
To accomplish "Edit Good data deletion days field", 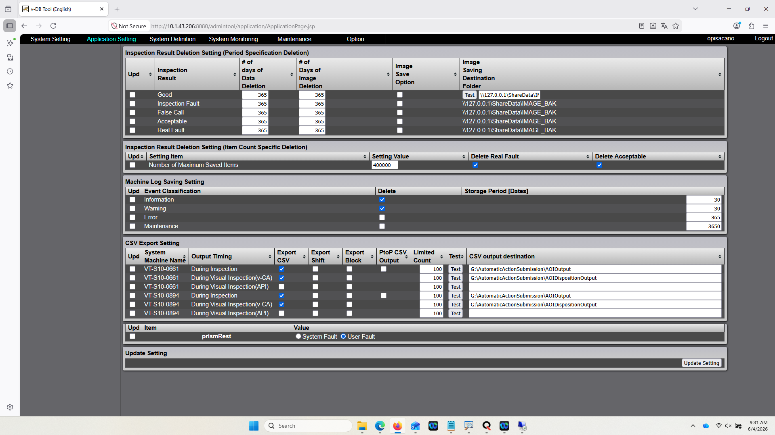I will pyautogui.click(x=255, y=95).
